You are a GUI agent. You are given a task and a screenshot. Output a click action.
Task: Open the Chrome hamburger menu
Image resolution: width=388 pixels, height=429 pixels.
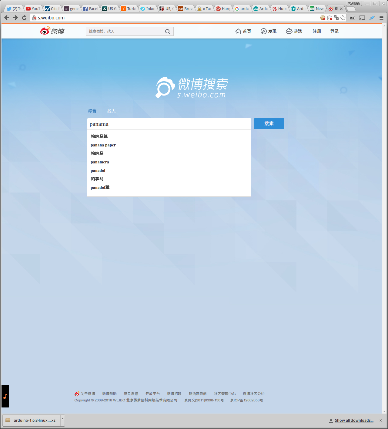click(382, 18)
